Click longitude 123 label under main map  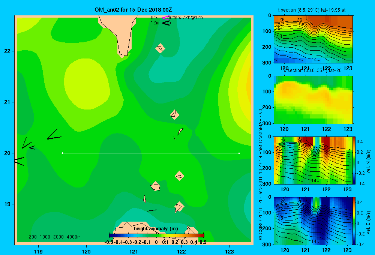coord(229,252)
